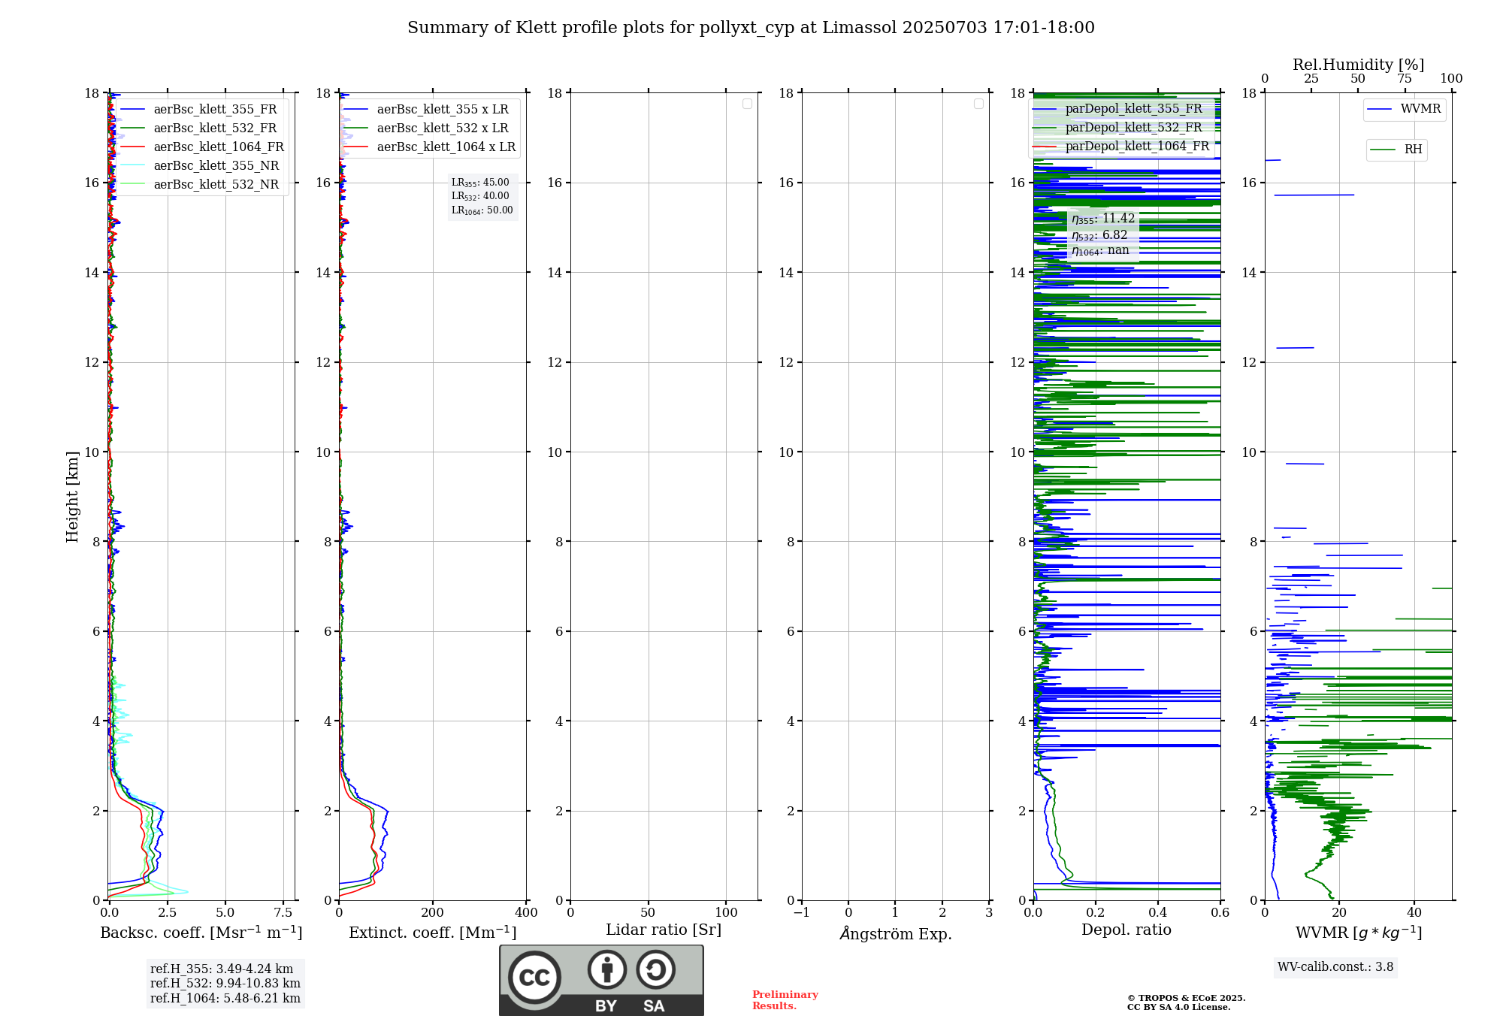Click the Creative Commons CC logo icon
The image size is (1503, 1022).
[x=534, y=977]
